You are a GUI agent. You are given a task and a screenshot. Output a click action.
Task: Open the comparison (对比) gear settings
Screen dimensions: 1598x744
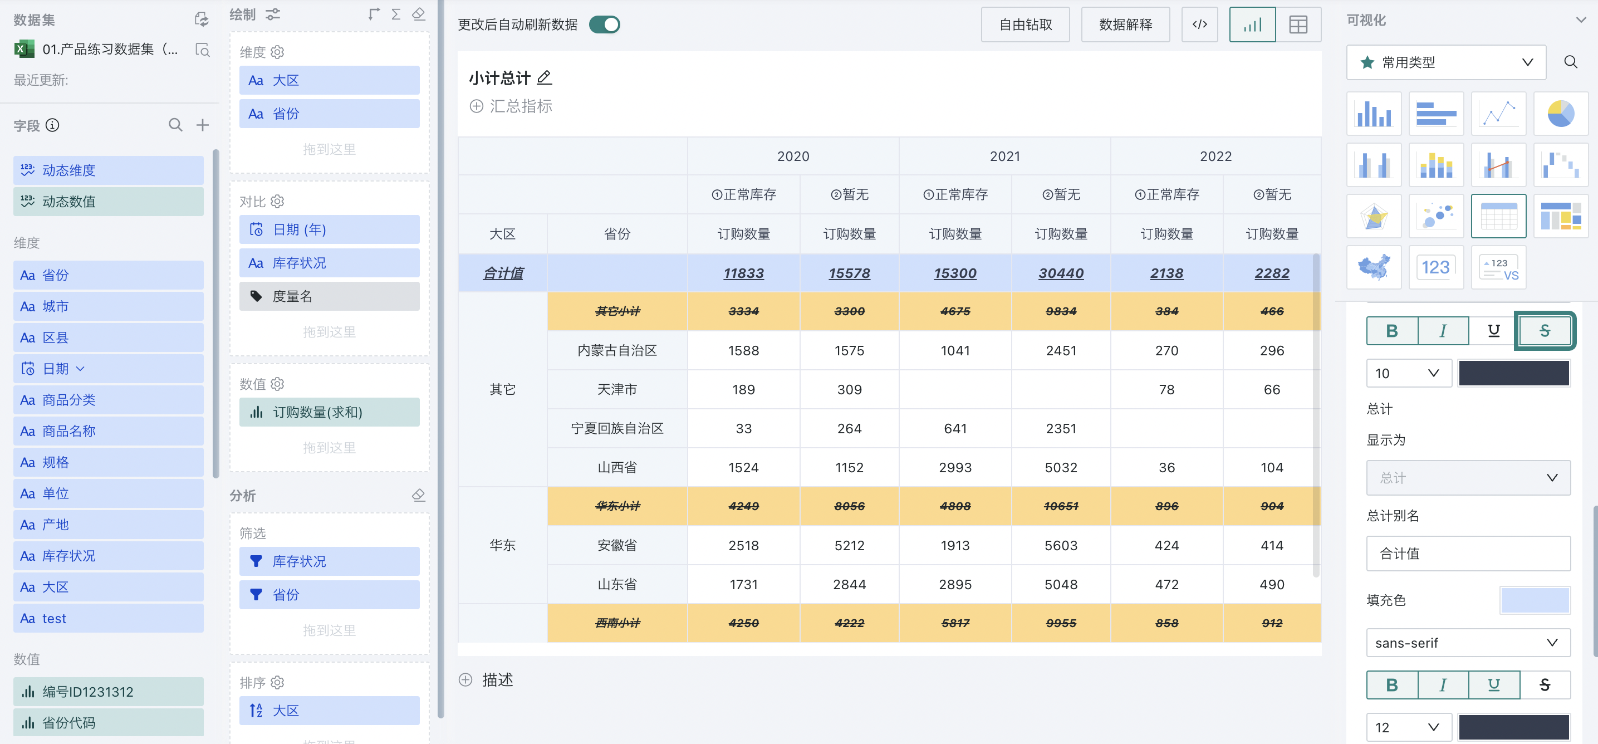(x=277, y=202)
